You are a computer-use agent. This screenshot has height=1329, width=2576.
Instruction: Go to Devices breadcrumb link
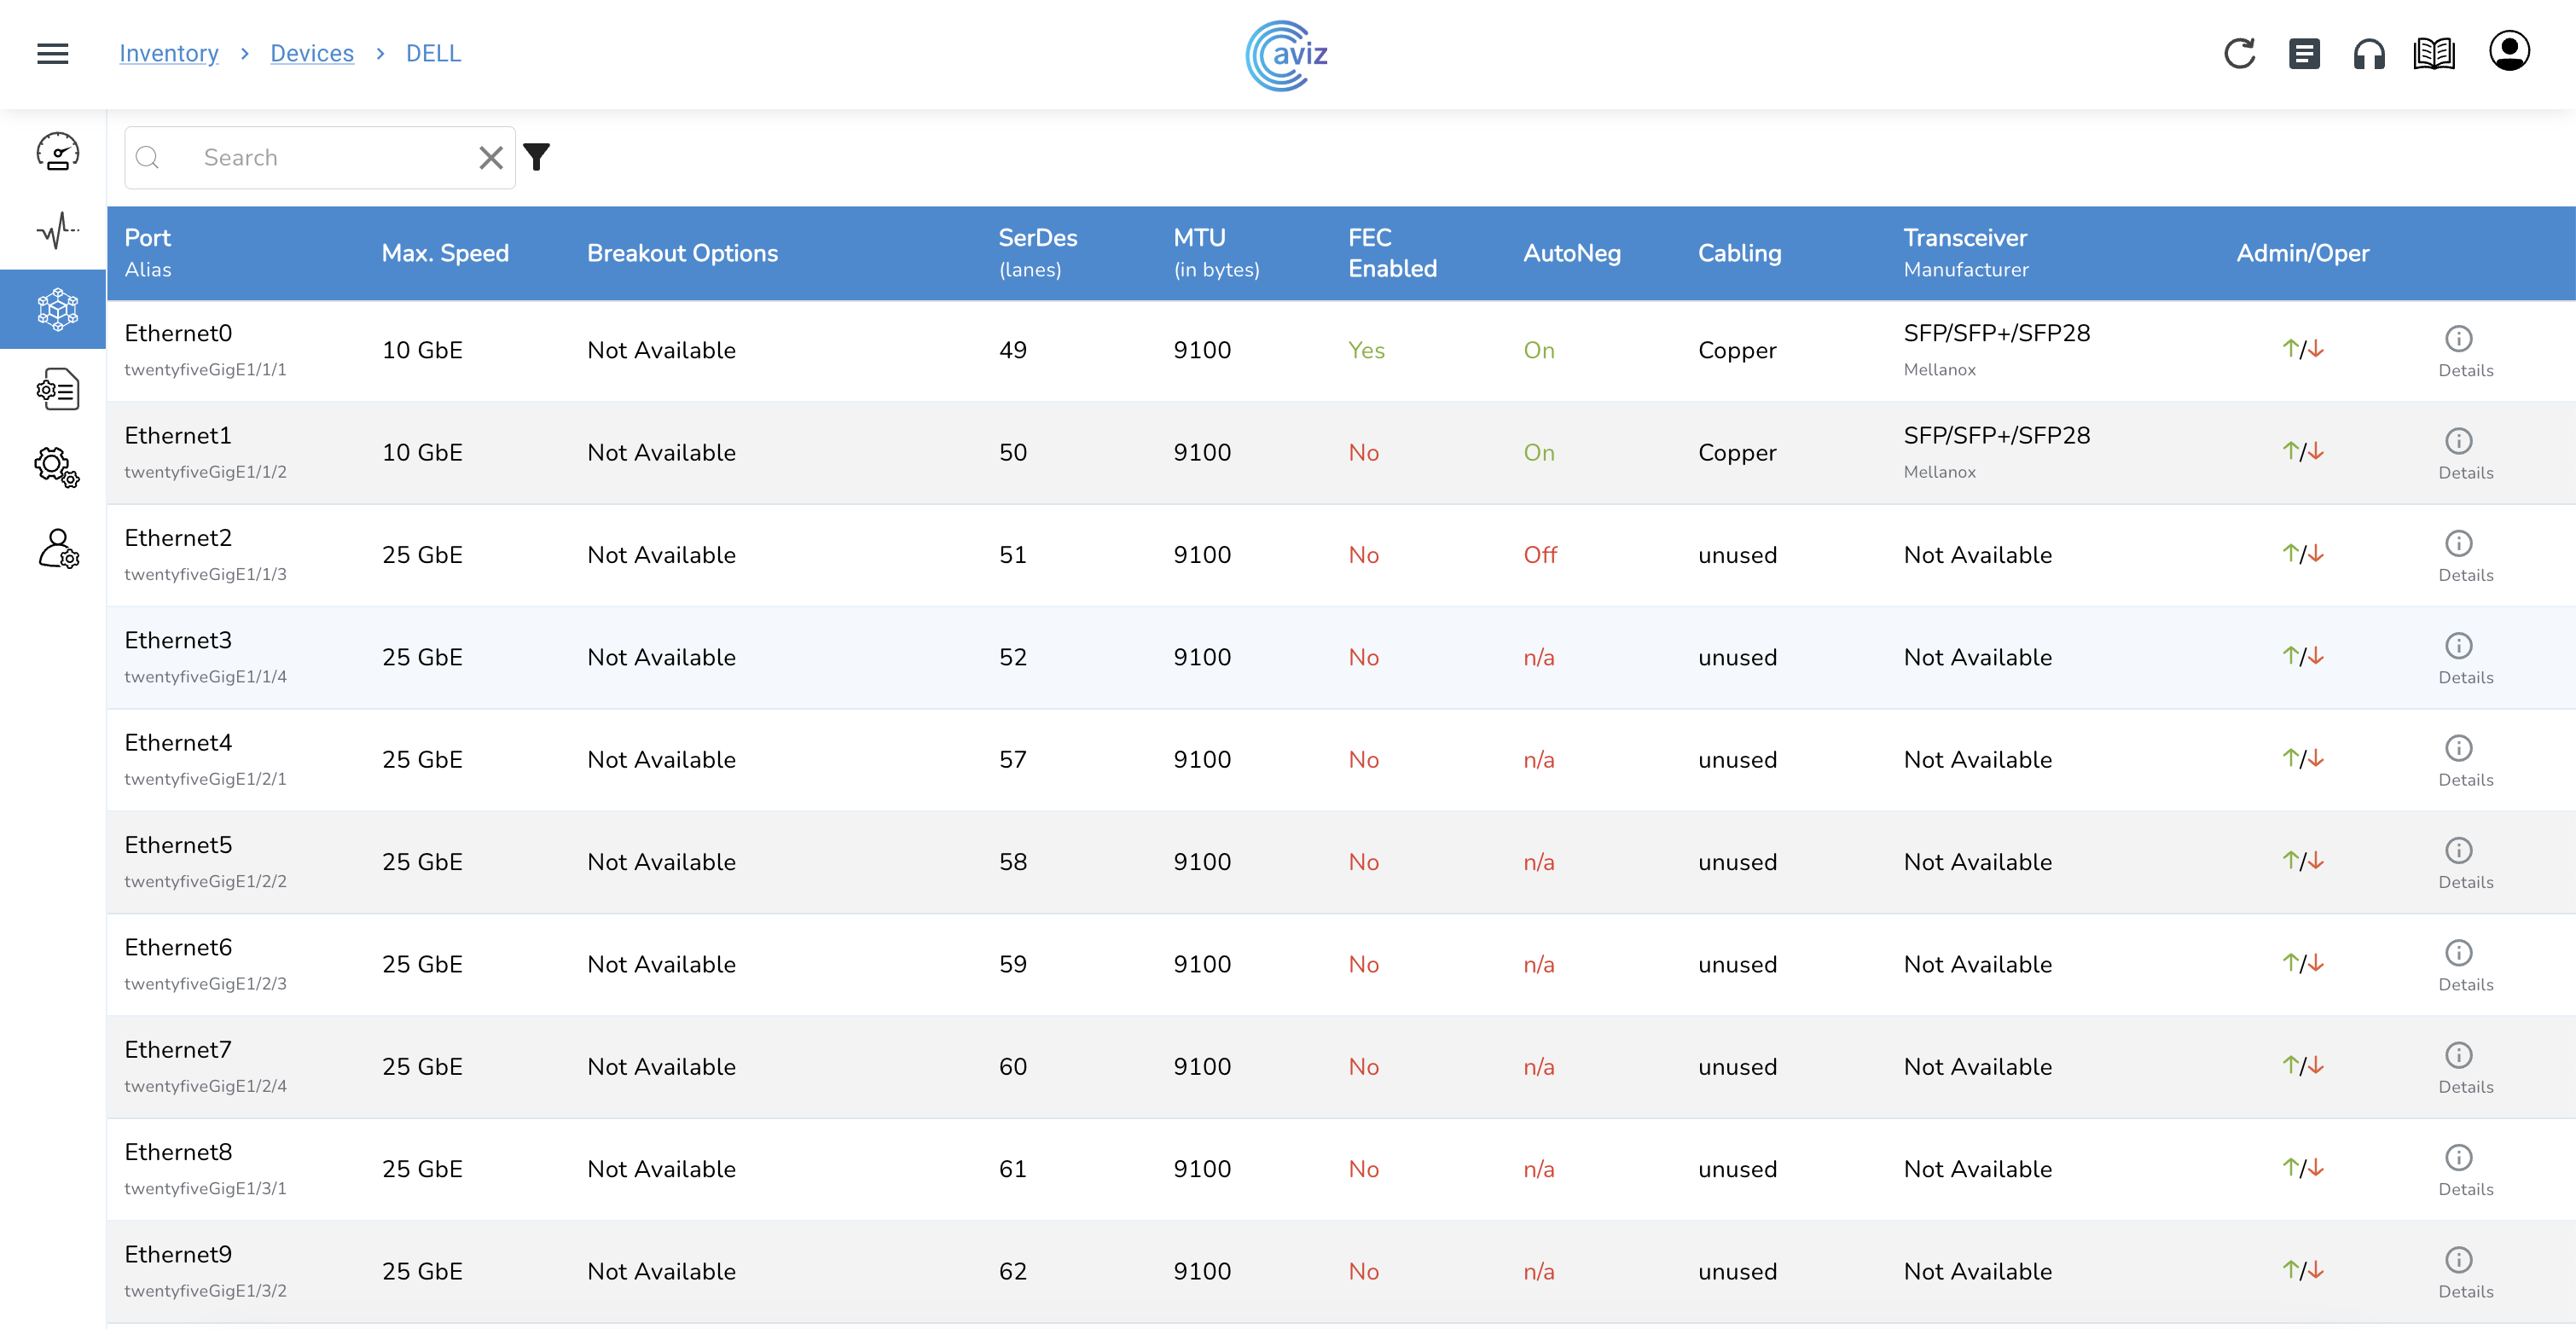pyautogui.click(x=312, y=53)
